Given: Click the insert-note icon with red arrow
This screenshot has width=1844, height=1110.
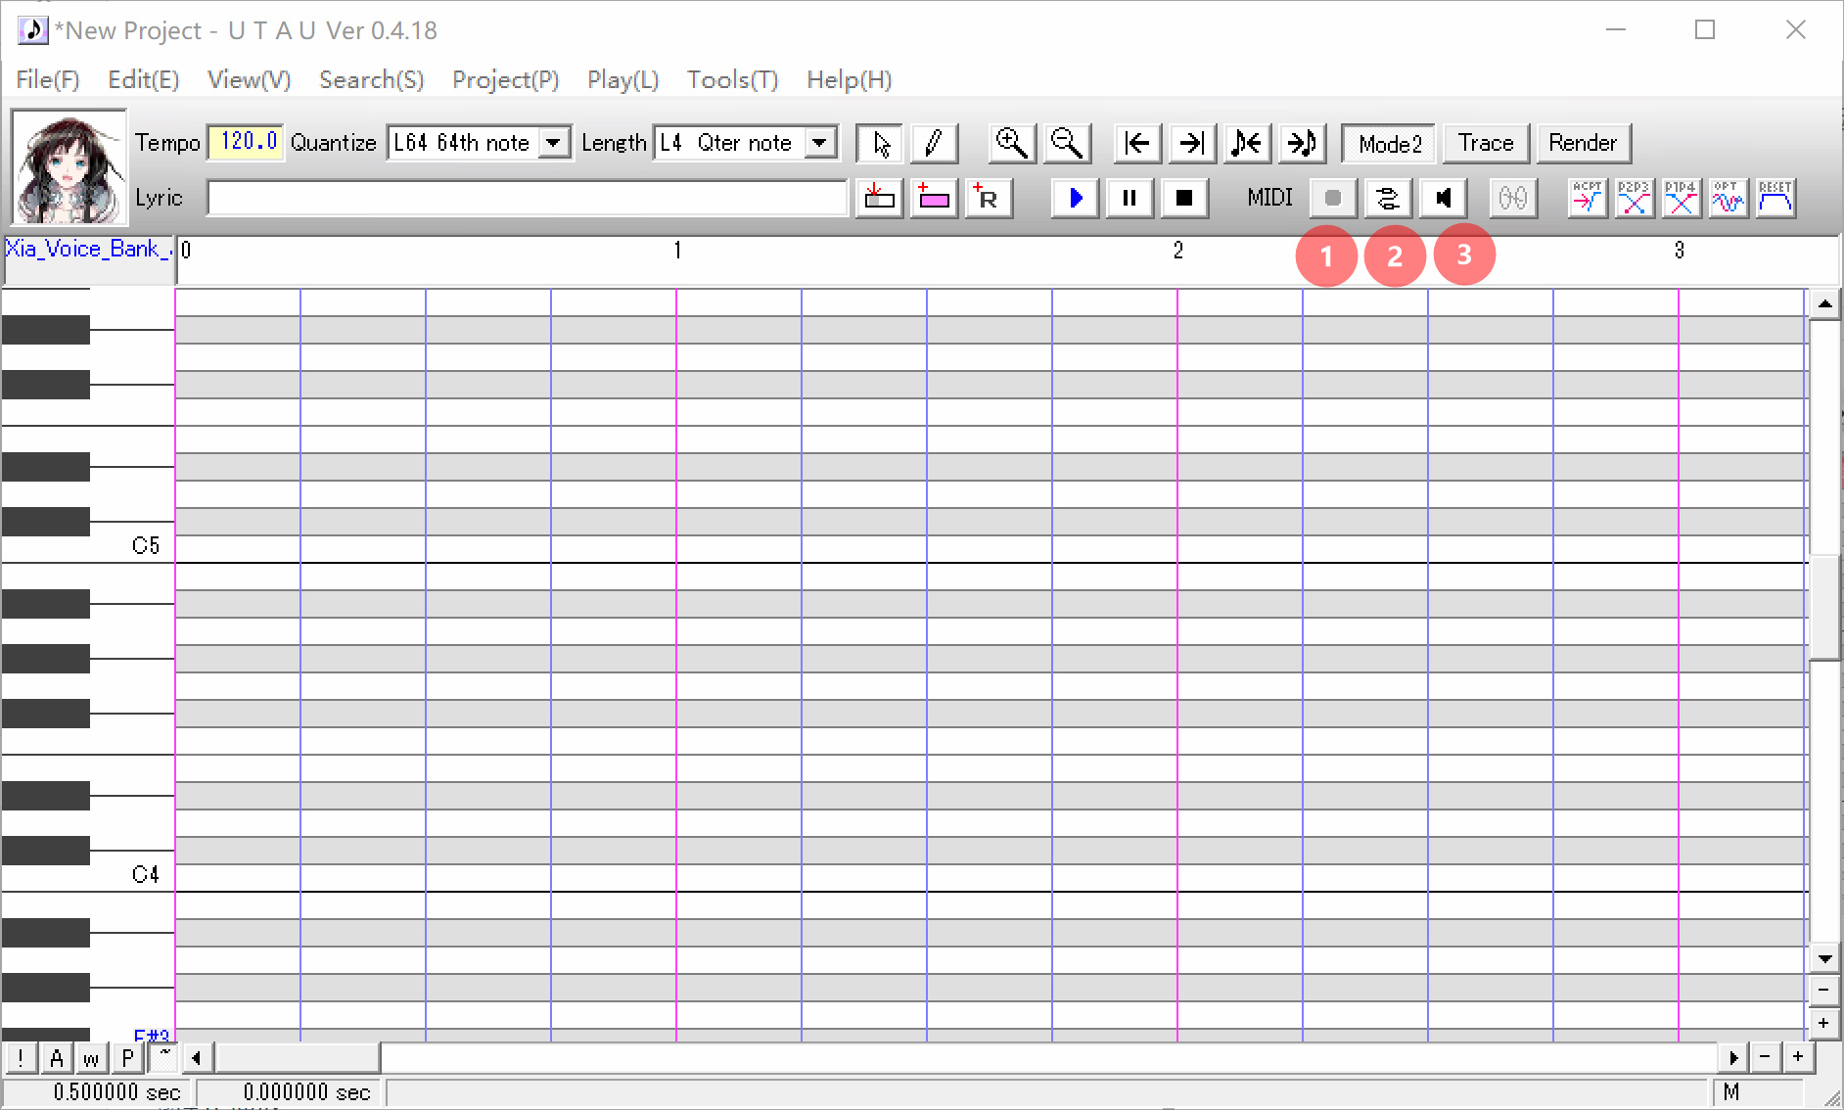Looking at the screenshot, I should click(x=879, y=198).
